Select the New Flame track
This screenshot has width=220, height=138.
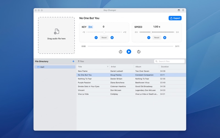(131, 71)
